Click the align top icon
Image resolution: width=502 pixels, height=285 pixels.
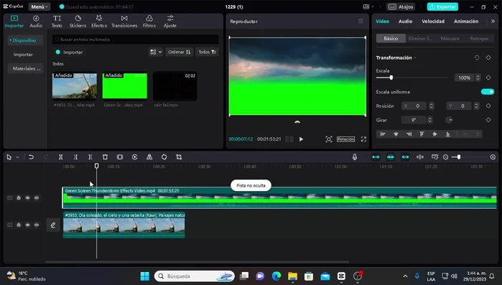pos(422,134)
